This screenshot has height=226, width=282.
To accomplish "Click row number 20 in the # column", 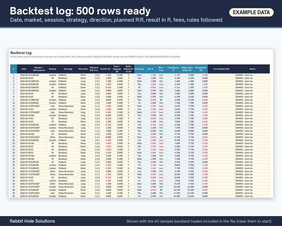I will tap(13, 134).
